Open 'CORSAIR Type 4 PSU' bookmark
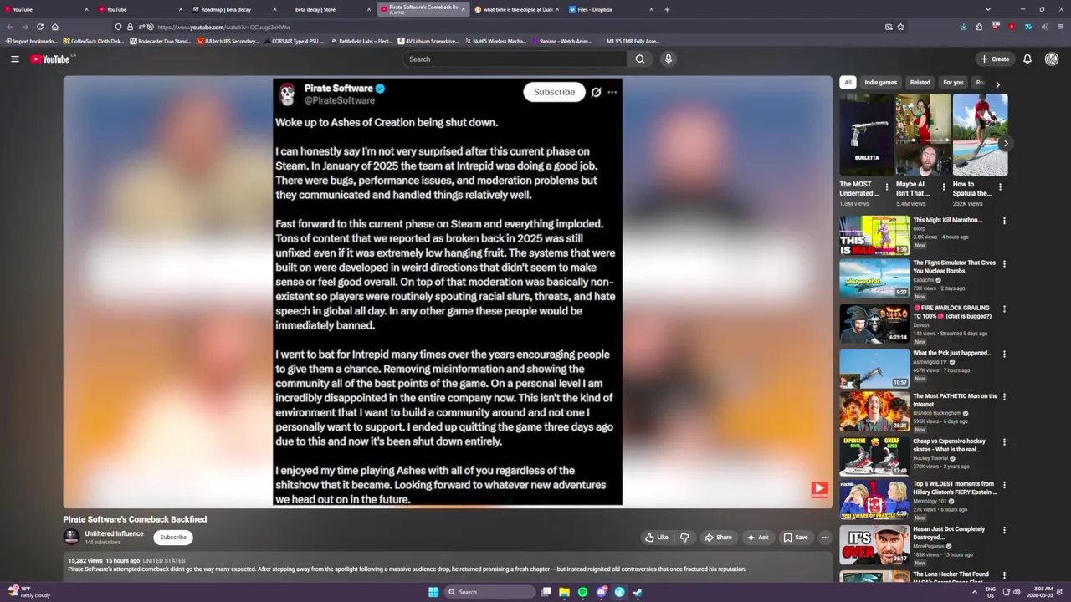 (293, 41)
